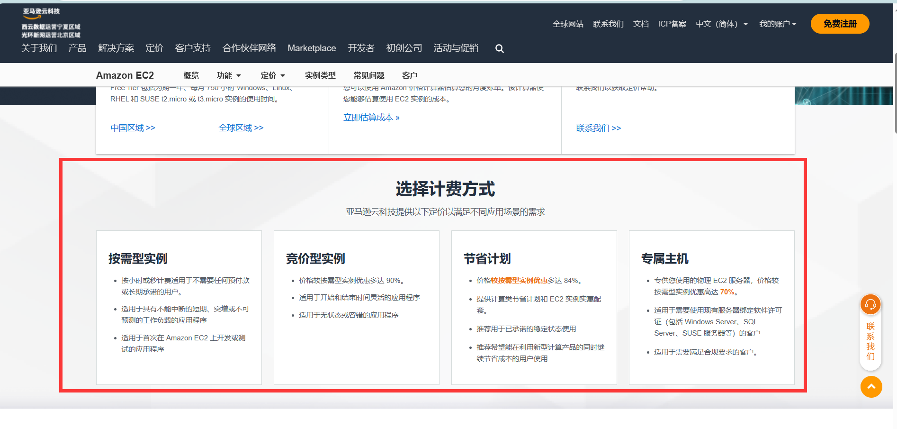Click the 免费注册 orange button
Viewport: 897px width, 429px height.
(840, 24)
